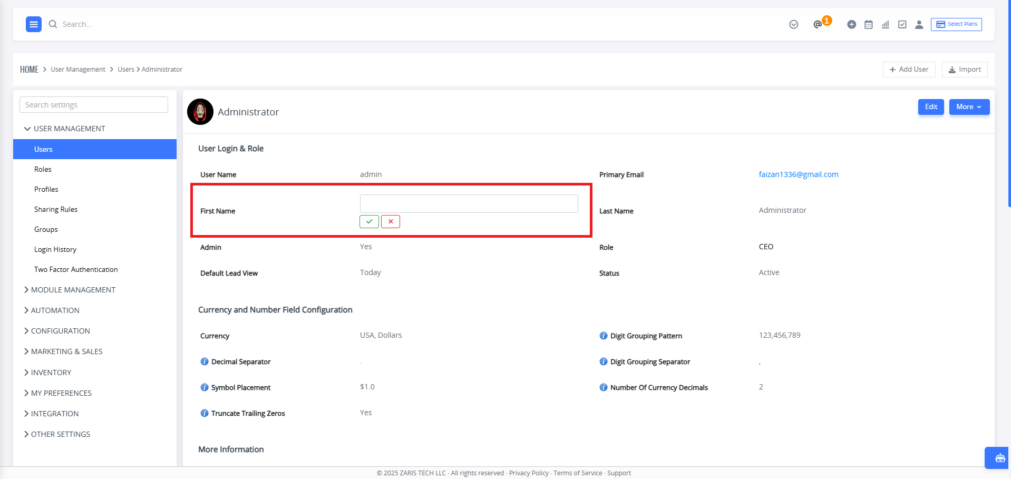Expand INVENTORY section
Viewport: 1011px width, 479px height.
pos(47,373)
